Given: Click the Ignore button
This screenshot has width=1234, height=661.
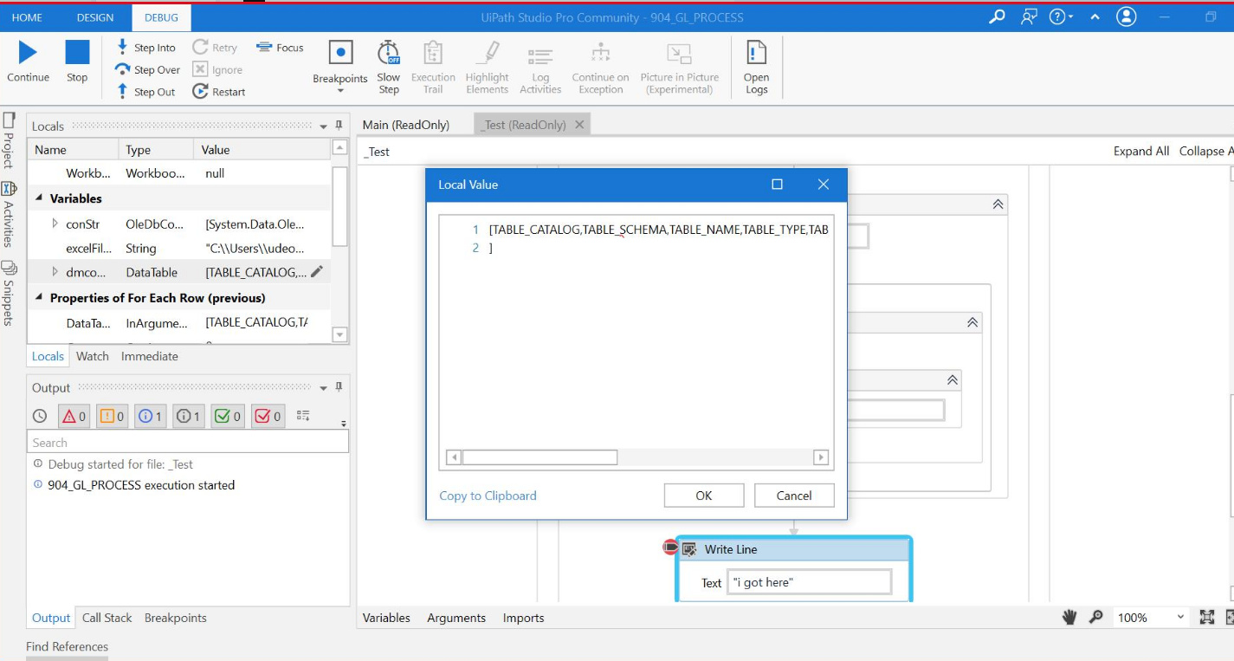Looking at the screenshot, I should pyautogui.click(x=217, y=70).
